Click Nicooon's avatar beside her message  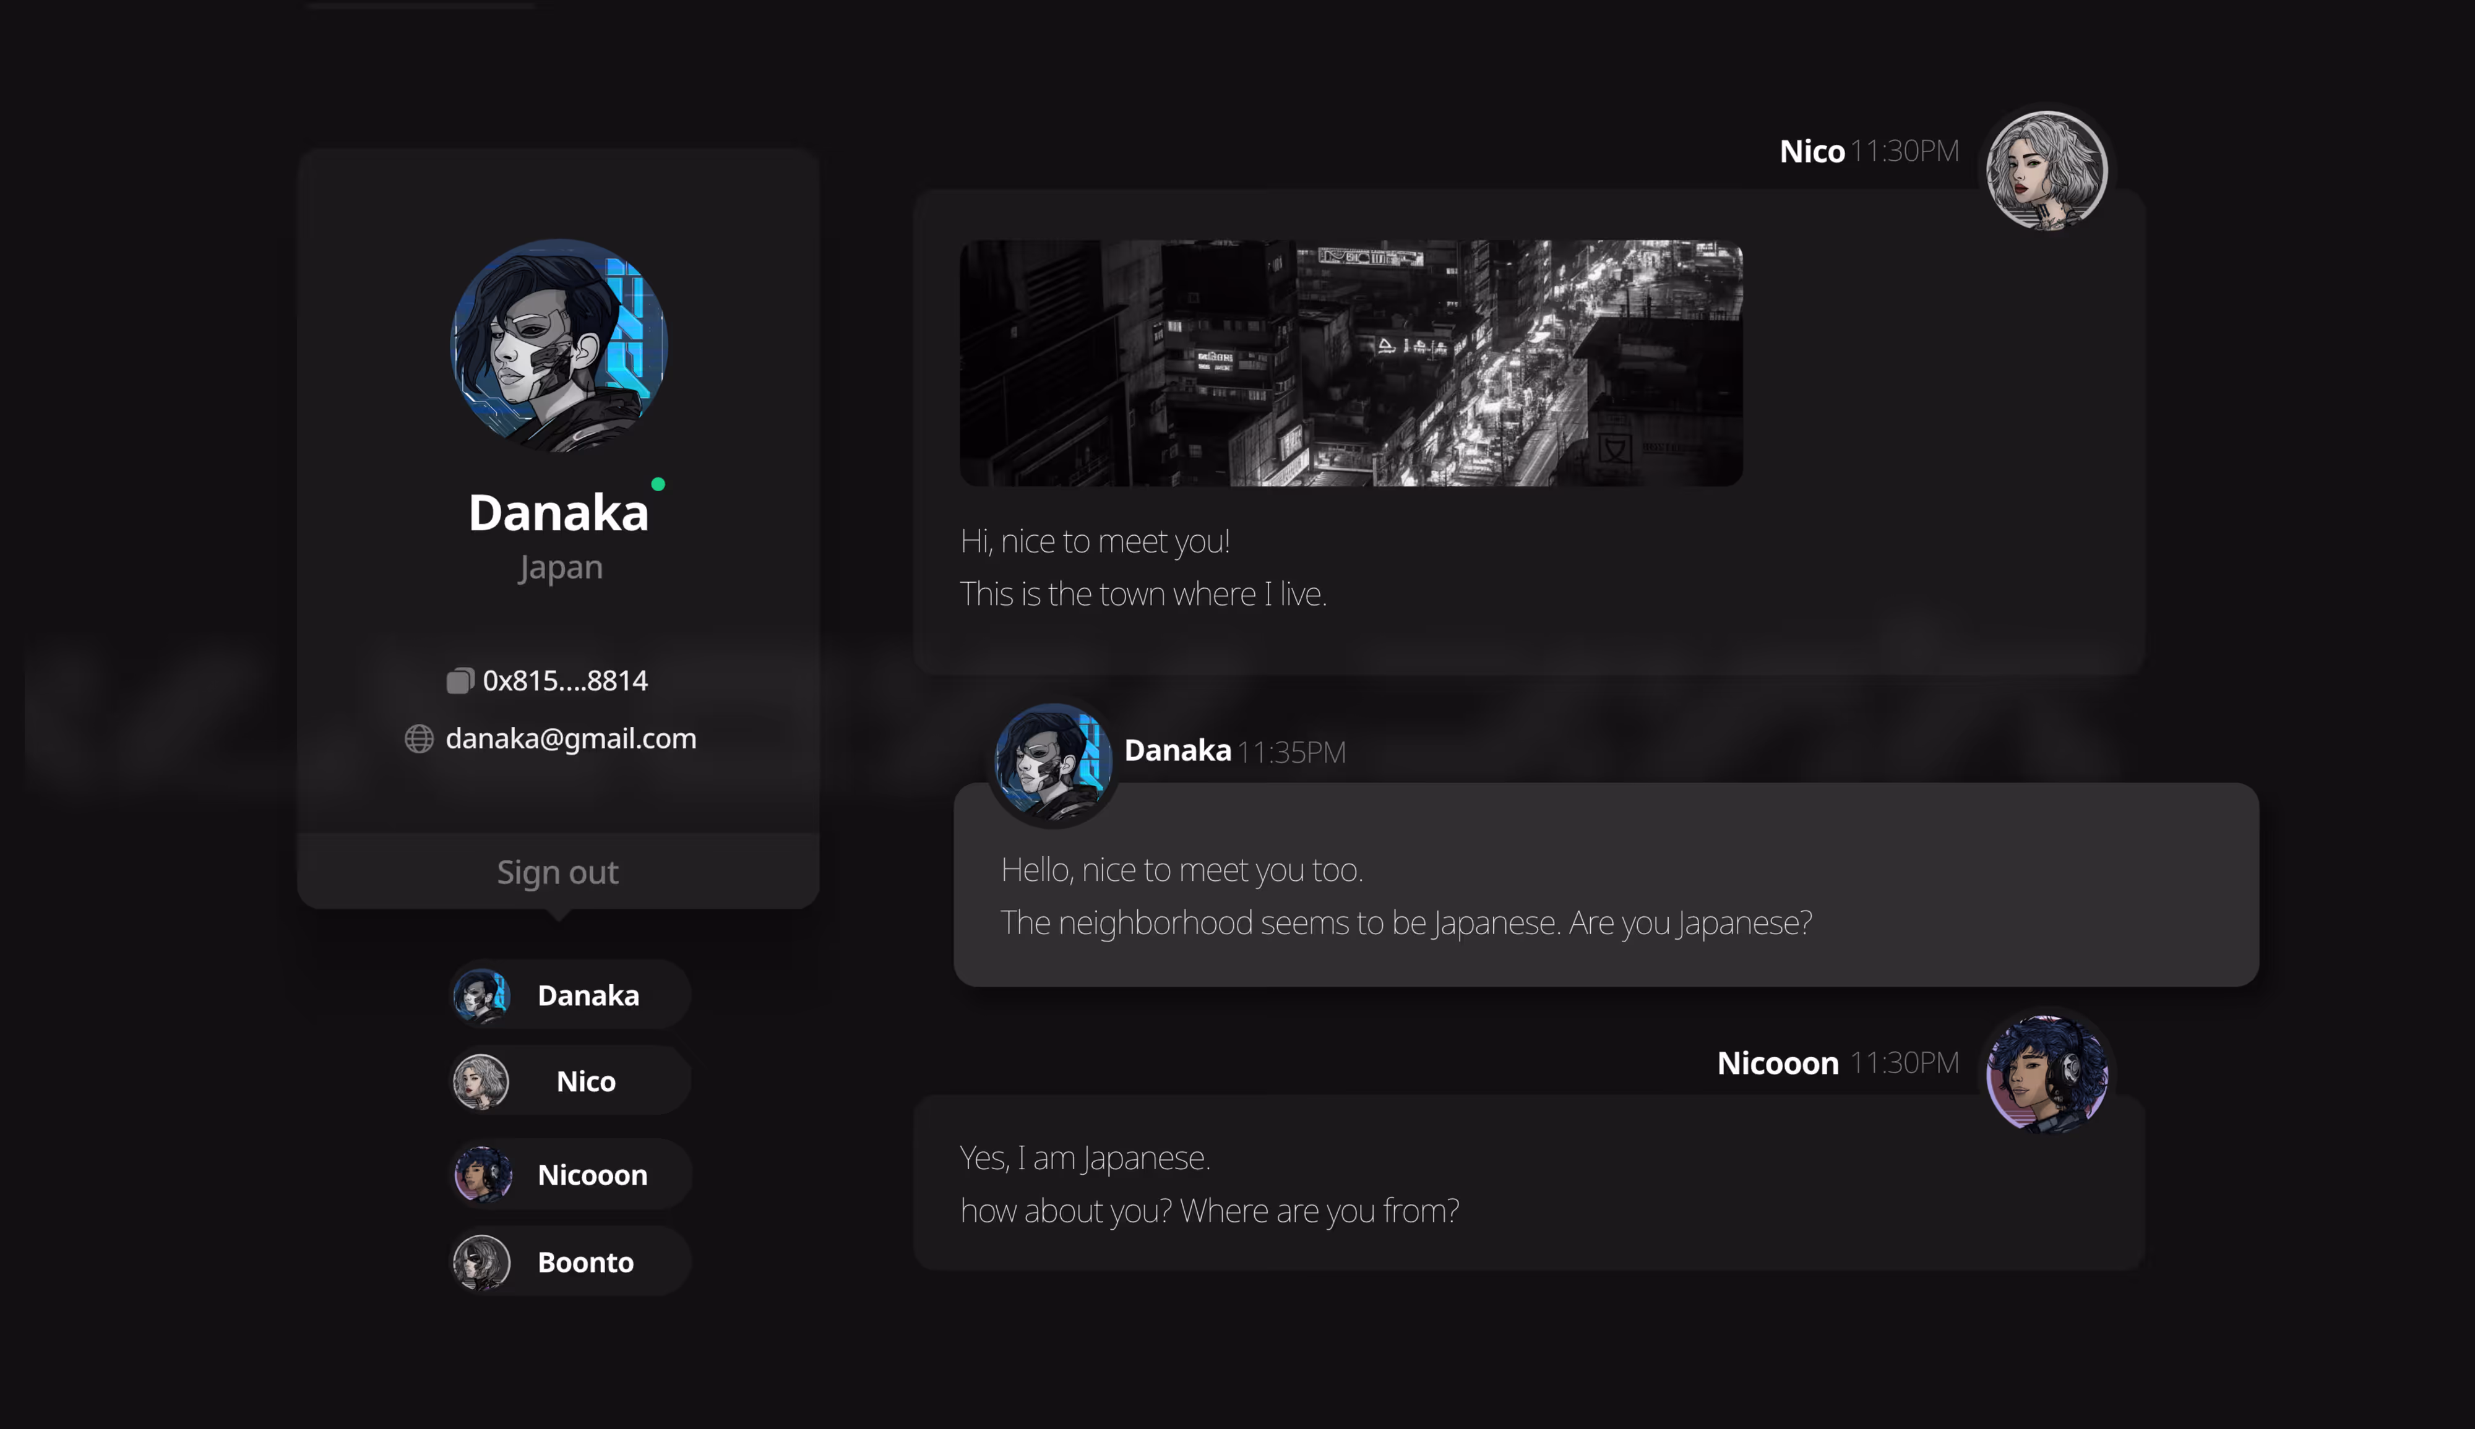point(2046,1073)
